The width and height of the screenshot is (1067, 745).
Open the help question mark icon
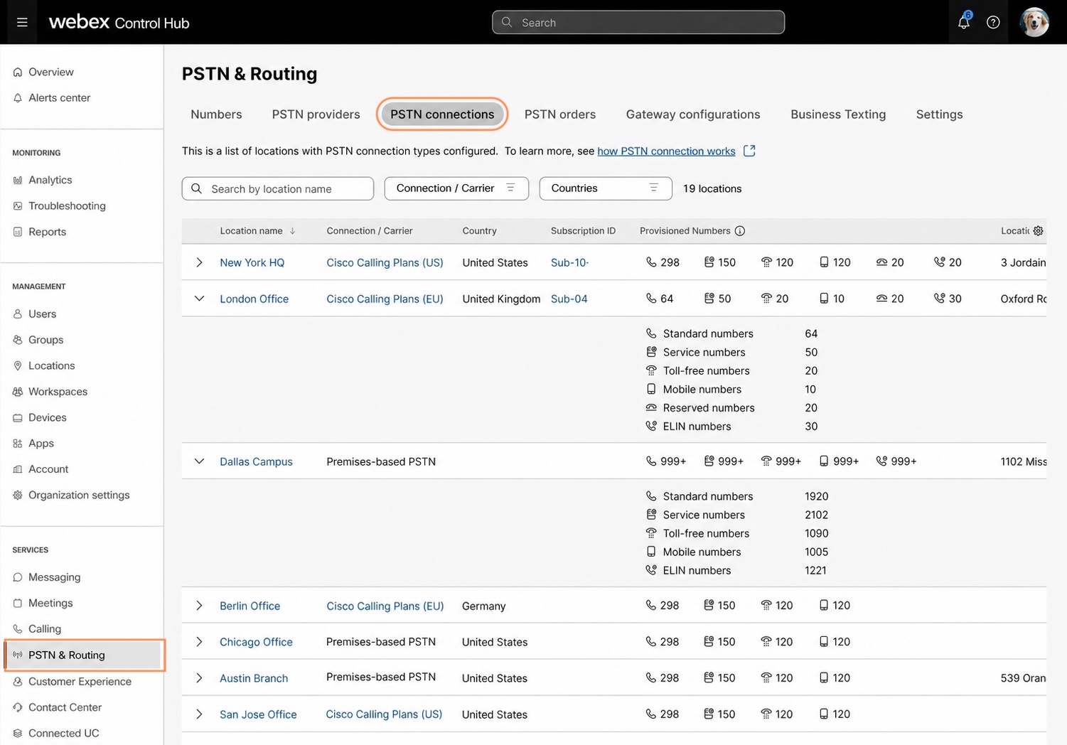click(993, 23)
